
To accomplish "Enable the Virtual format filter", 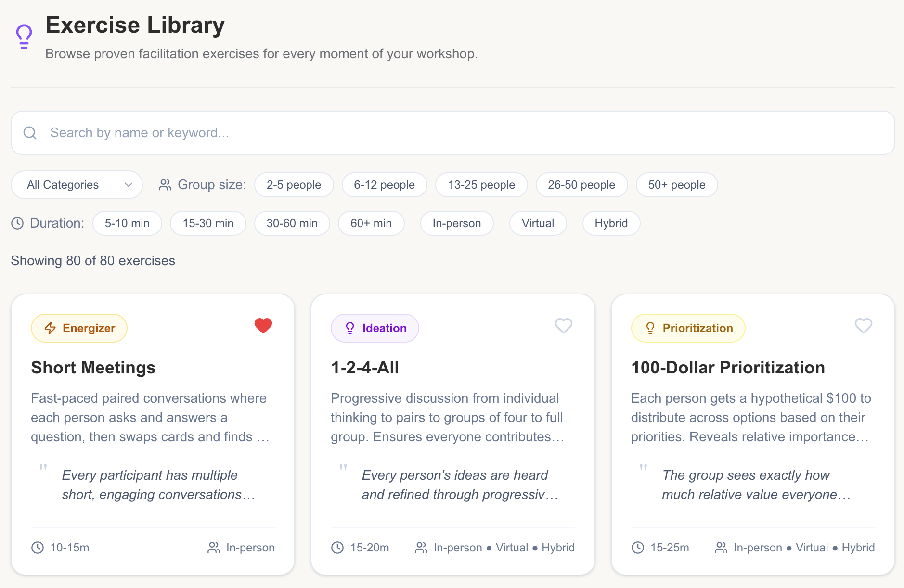I will click(x=538, y=223).
